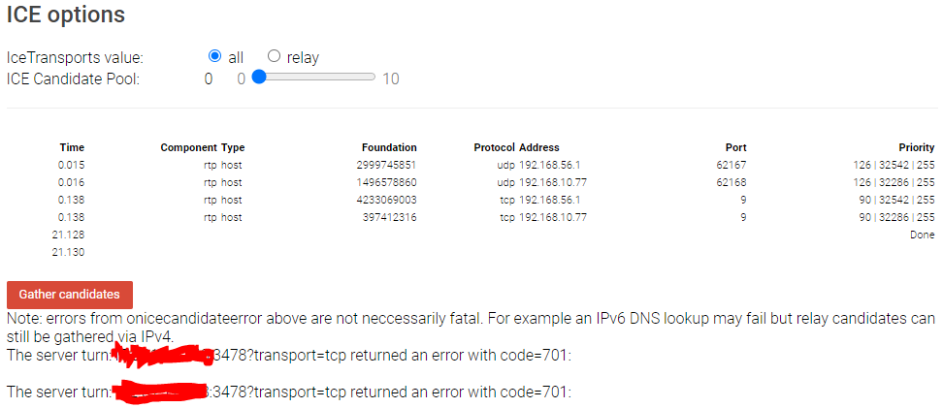Screen dimensions: 943x408
Task: Select the "relay" IceTransports radio button
Action: [274, 57]
